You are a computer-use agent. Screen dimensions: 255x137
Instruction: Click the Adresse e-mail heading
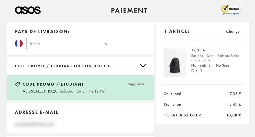click(37, 112)
